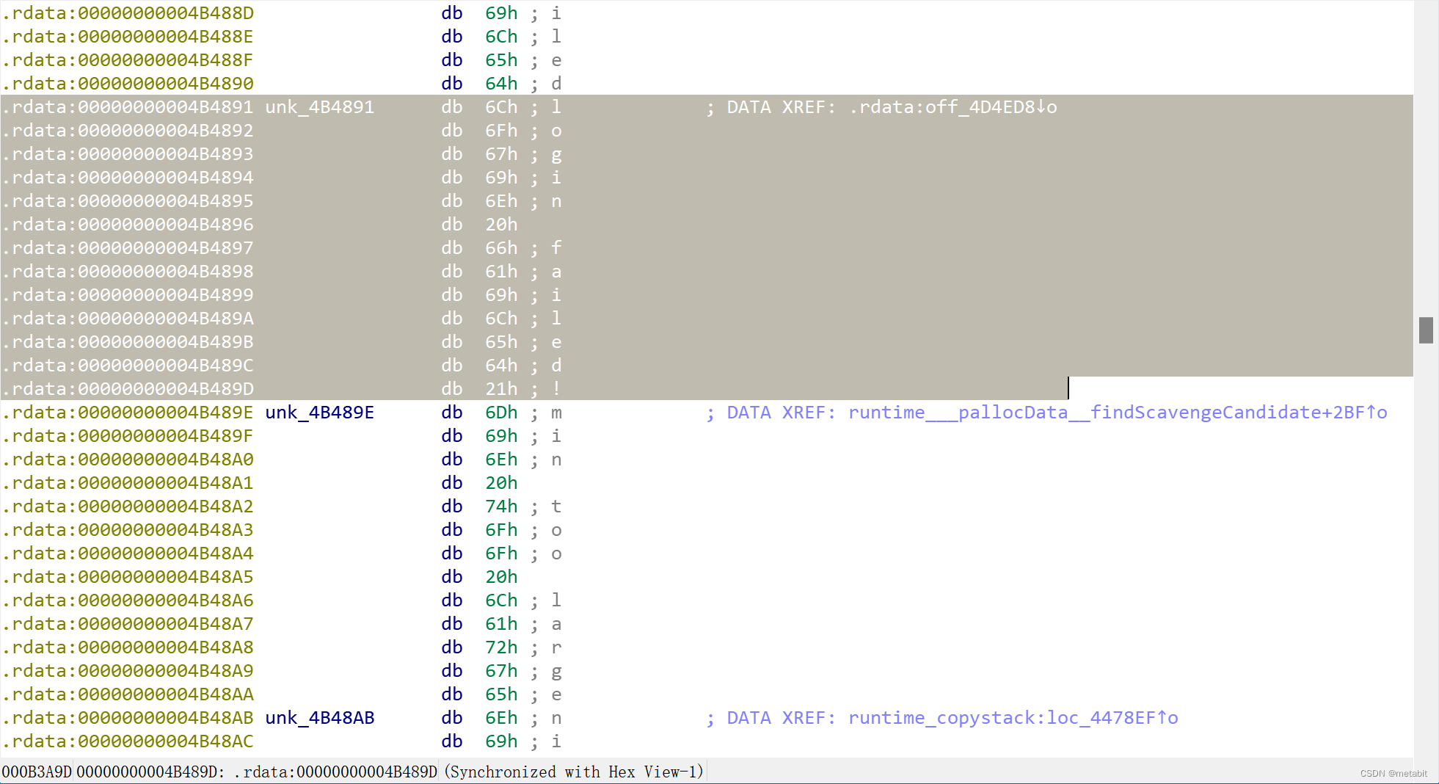The width and height of the screenshot is (1439, 784).
Task: Click address .rdata:00000000004B48A3
Action: click(x=128, y=530)
